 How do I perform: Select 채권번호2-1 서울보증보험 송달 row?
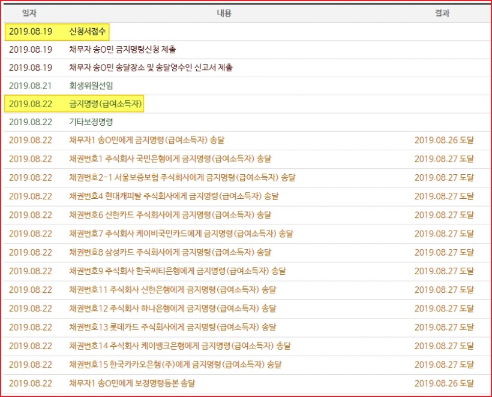pyautogui.click(x=247, y=178)
